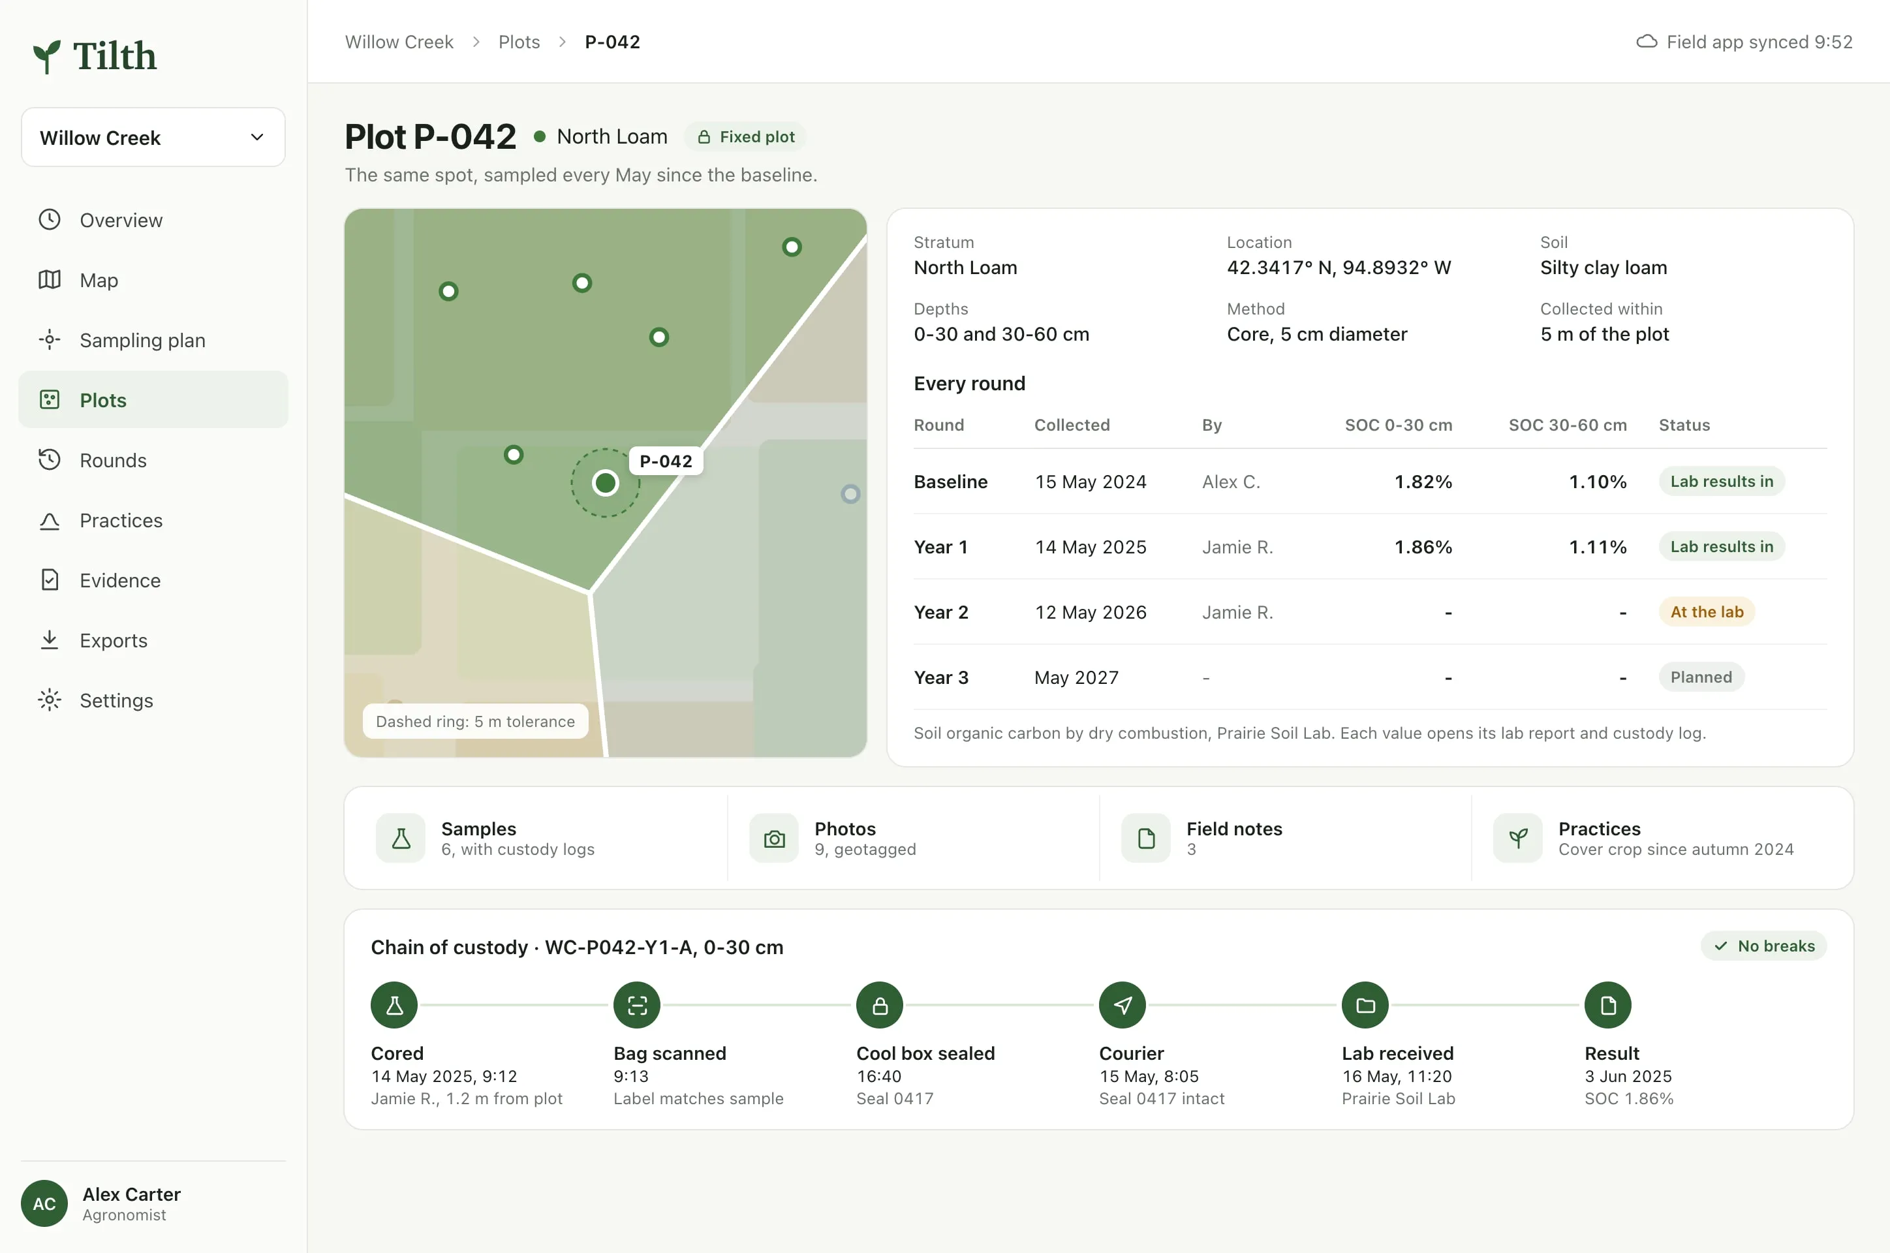Open Year 1 SOC 30-60 cm value 1.11%

tap(1598, 547)
